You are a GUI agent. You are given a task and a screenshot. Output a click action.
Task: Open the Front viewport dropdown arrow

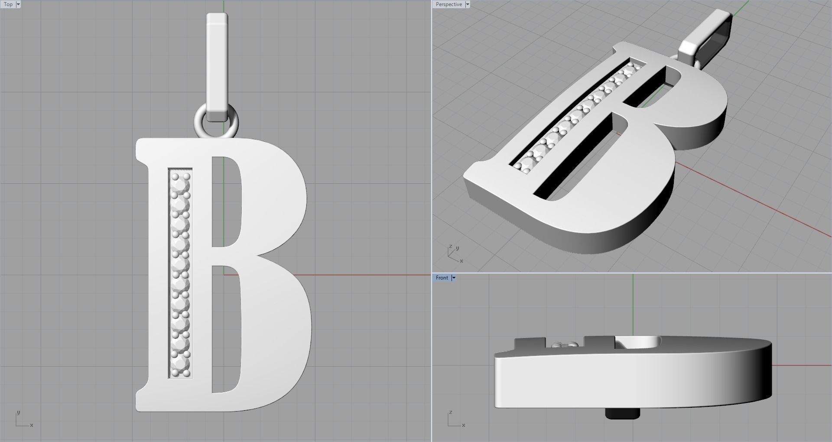click(454, 278)
